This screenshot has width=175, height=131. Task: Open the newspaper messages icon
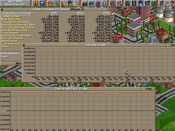[167, 3]
